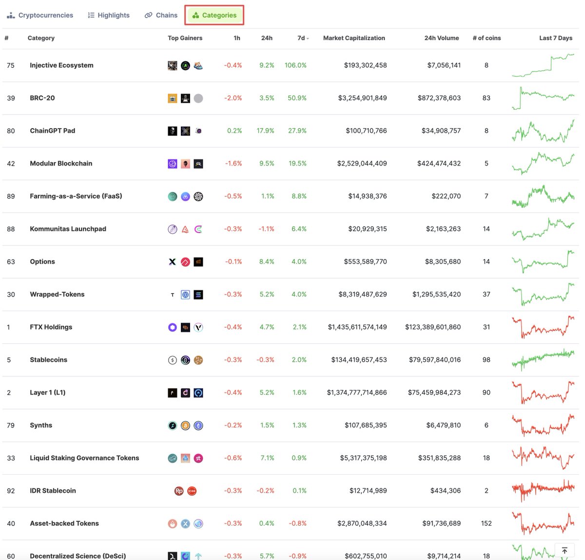Screen dimensions: 585x560
Task: Click gray circle gainer icon in BRC-20 row
Action: 198,98
